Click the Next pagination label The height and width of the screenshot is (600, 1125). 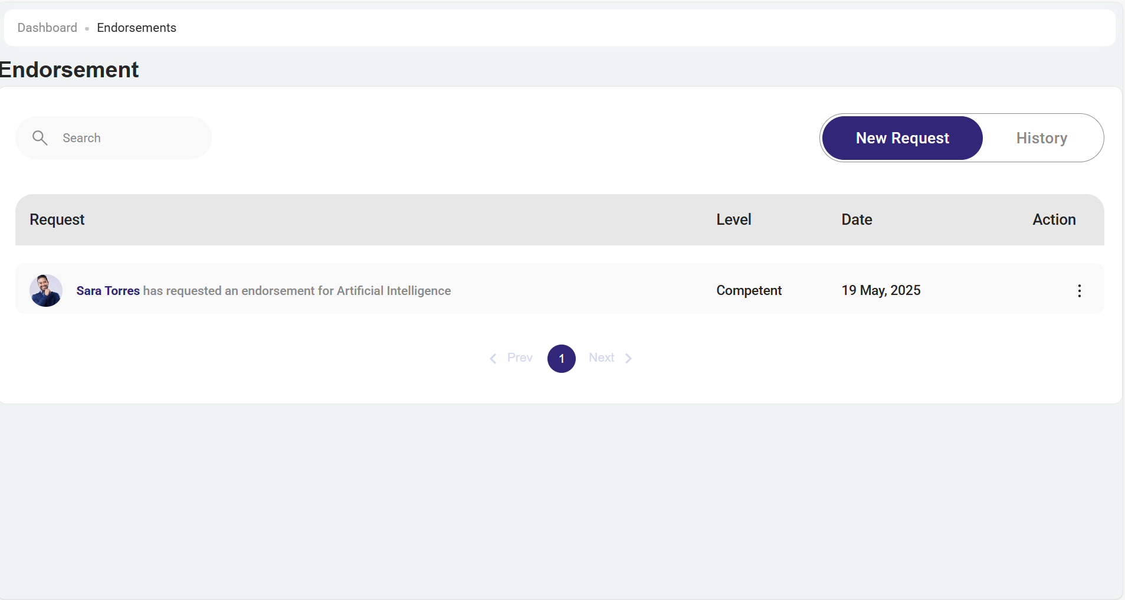point(601,358)
